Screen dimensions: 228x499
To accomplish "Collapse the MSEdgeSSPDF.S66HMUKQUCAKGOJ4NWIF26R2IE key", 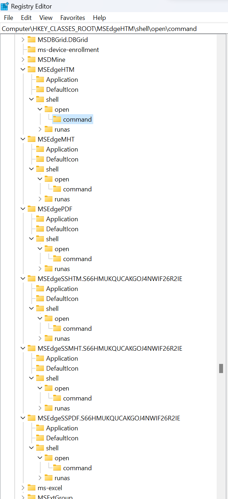I will [x=23, y=418].
